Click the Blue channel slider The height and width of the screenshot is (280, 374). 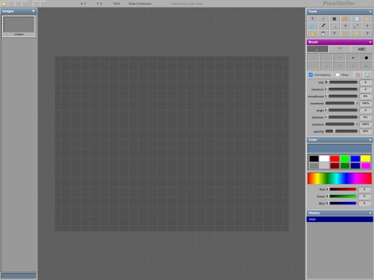click(341, 203)
